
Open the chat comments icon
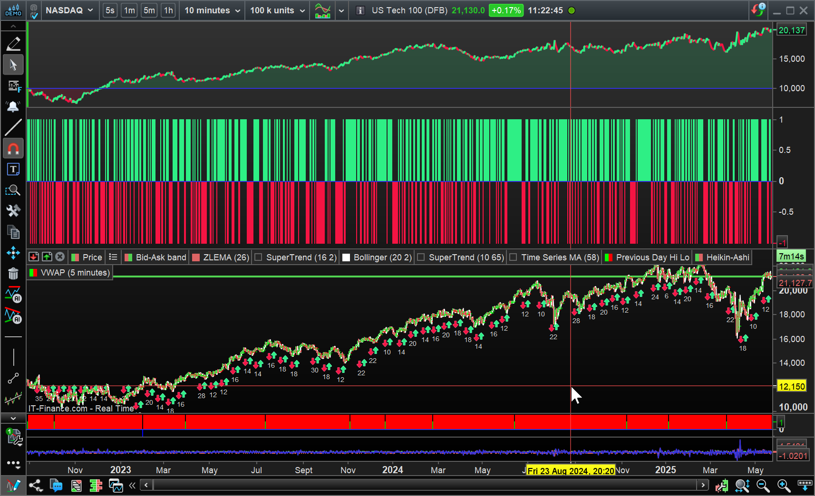point(56,486)
